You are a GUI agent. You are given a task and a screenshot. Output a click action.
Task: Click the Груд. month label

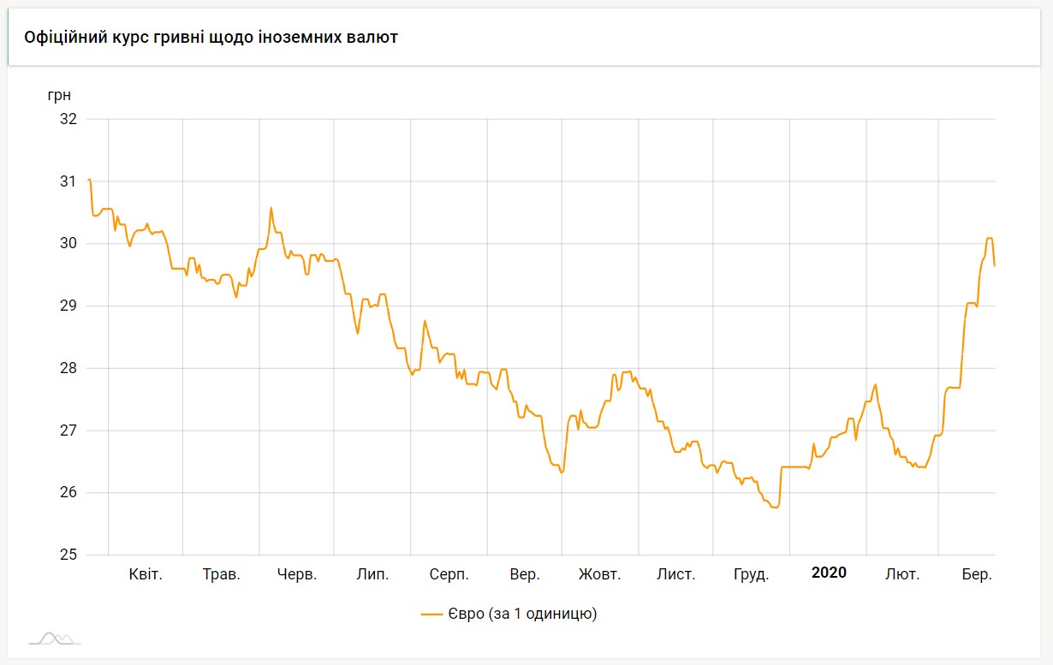[751, 574]
